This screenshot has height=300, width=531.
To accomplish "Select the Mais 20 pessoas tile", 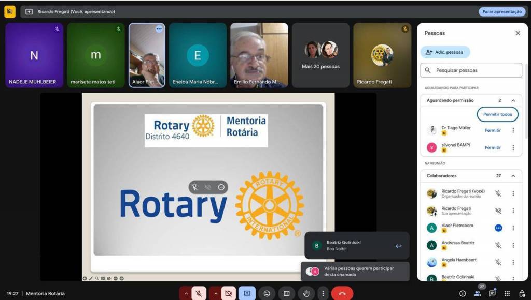I will 320,55.
